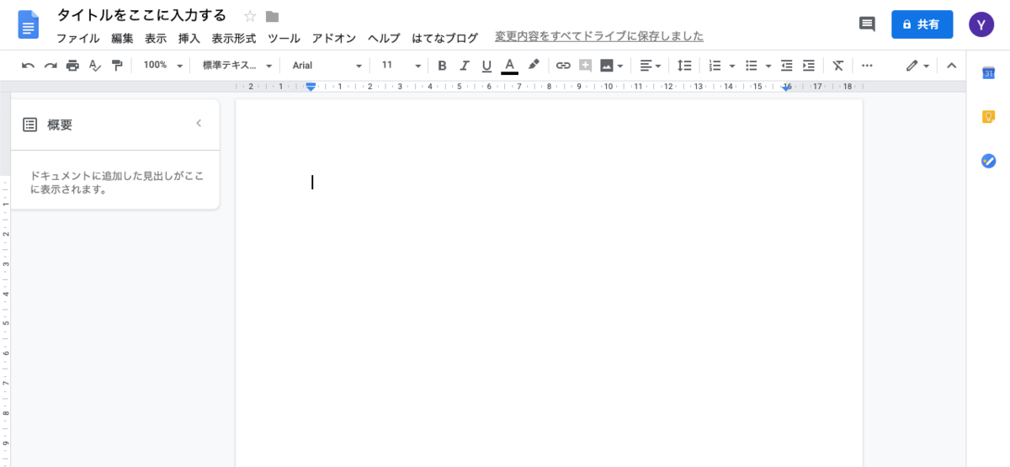1010x467 pixels.
Task: Open the insert image dropdown
Action: pyautogui.click(x=613, y=66)
